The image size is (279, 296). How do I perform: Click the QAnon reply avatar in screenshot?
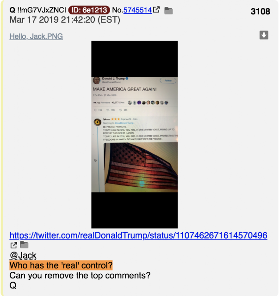click(x=98, y=122)
